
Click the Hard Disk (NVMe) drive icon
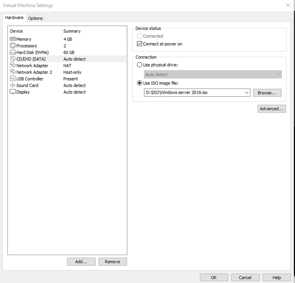click(13, 52)
